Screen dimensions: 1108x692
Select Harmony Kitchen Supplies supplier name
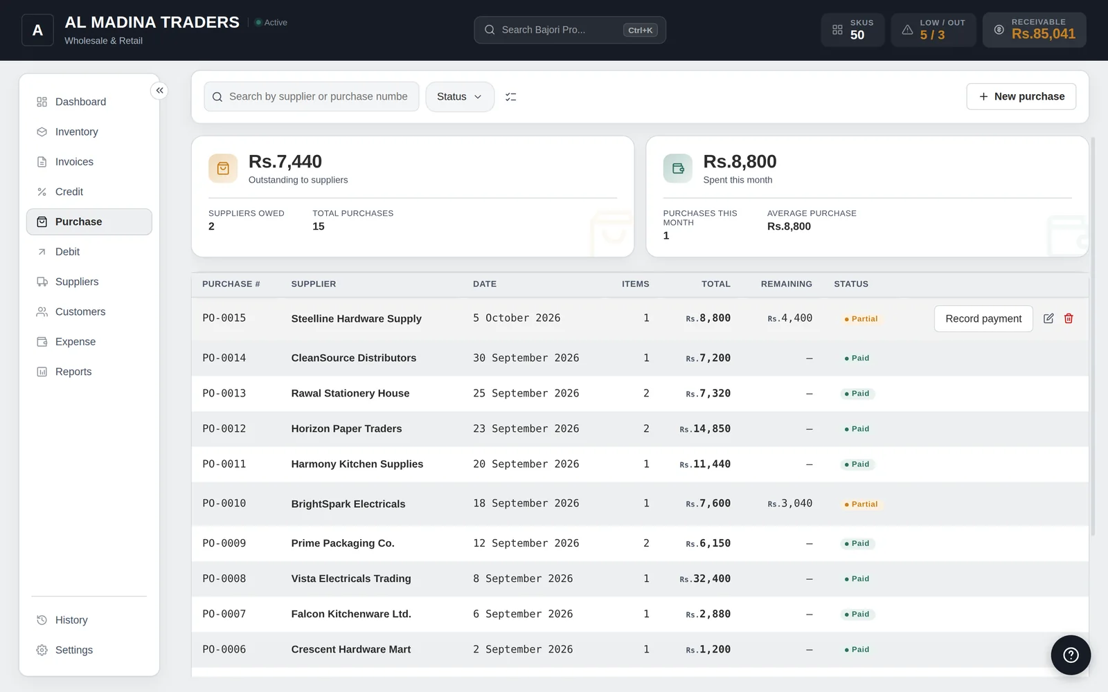(x=357, y=464)
